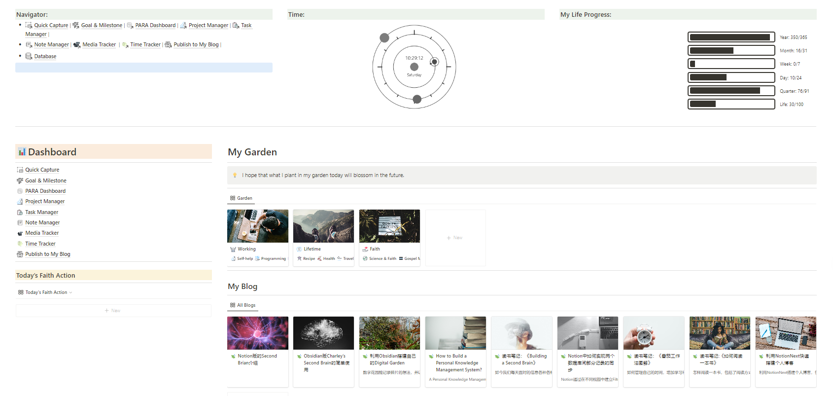Image resolution: width=833 pixels, height=396 pixels.
Task: Click the Goal & Milestone icon in Dashboard
Action: tap(20, 181)
